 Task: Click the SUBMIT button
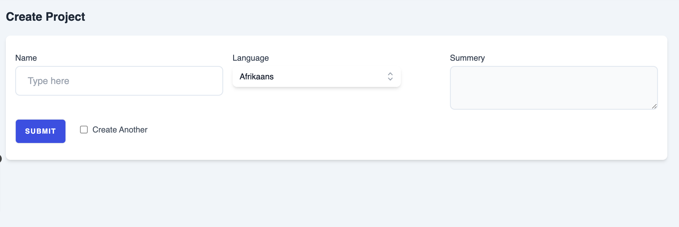click(41, 131)
